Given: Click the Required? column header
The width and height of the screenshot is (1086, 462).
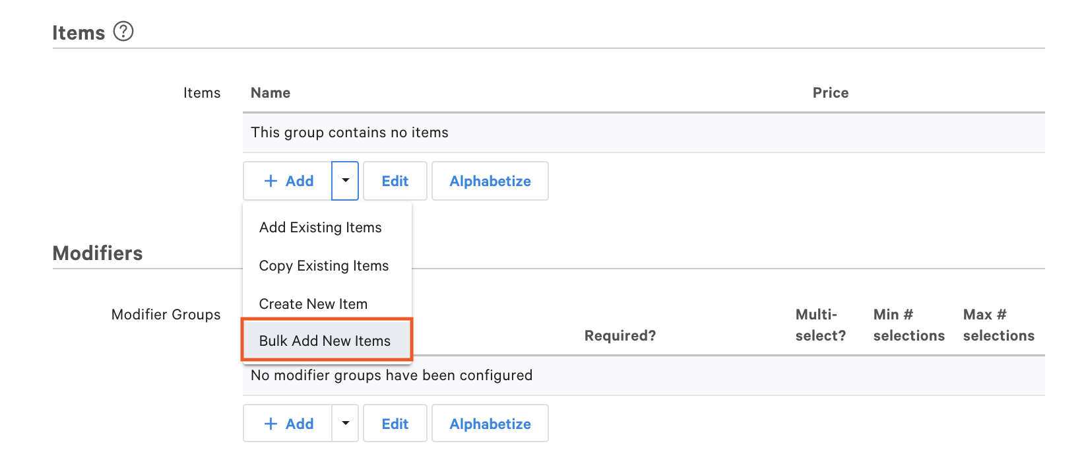Looking at the screenshot, I should tap(620, 336).
